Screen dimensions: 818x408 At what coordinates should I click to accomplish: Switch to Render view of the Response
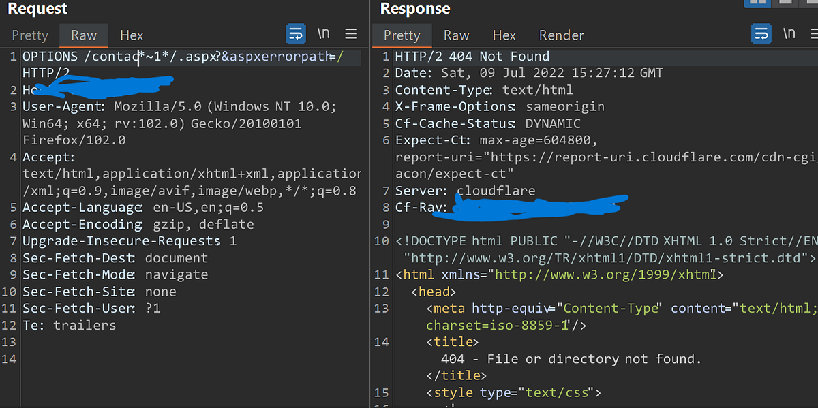pos(561,35)
